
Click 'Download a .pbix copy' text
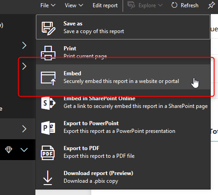tap(91, 181)
